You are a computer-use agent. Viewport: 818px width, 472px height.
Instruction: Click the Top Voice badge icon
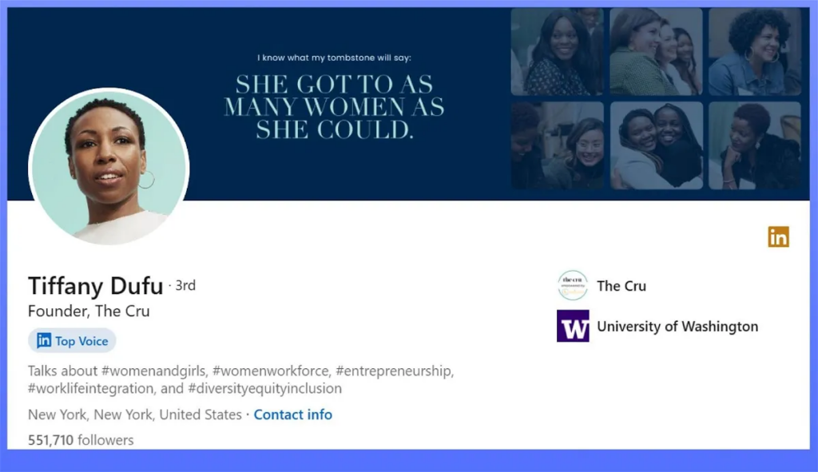pos(71,340)
